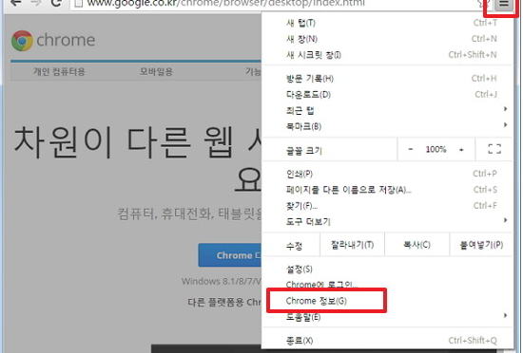Click the page icon in address bar
The height and width of the screenshot is (353, 523).
click(x=78, y=4)
